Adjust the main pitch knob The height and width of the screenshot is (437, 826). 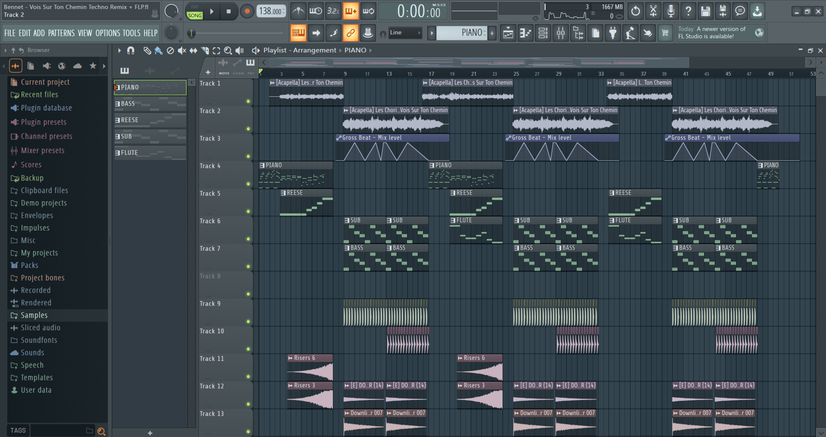pos(171,33)
